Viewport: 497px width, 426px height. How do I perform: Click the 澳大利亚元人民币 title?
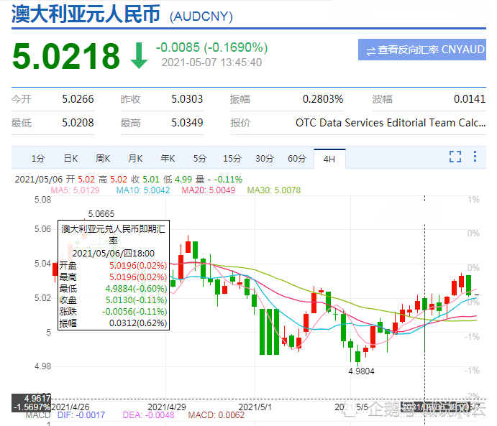point(86,14)
